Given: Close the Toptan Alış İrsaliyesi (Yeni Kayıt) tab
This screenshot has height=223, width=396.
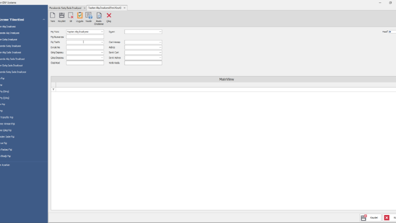Looking at the screenshot, I should click(x=124, y=8).
